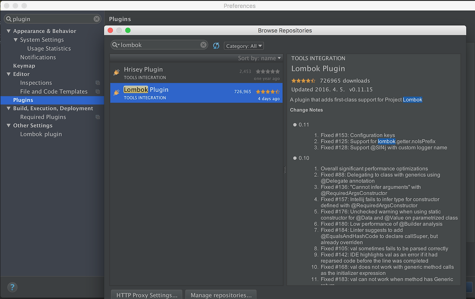
Task: Open the Sort by: name dropdown
Action: (259, 58)
